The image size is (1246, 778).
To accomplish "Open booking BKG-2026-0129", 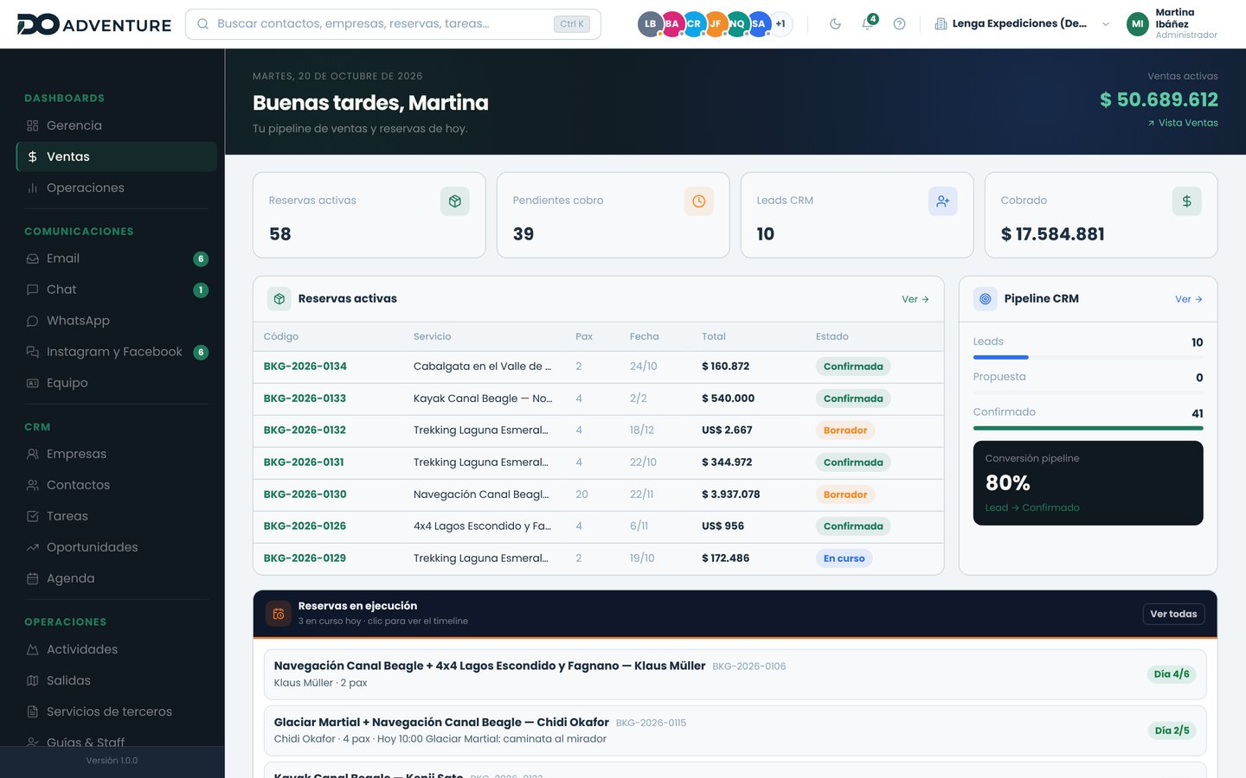I will 305,558.
